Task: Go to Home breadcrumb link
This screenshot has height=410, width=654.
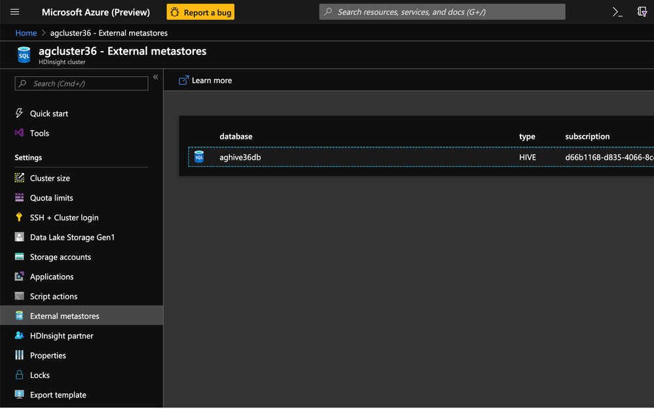Action: point(26,33)
